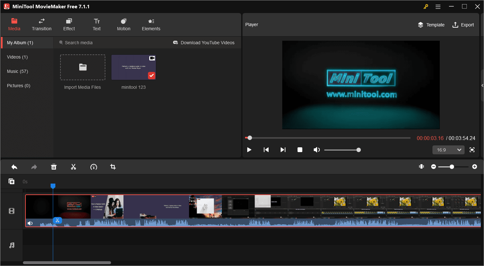Click the music track icon

[x=12, y=245]
